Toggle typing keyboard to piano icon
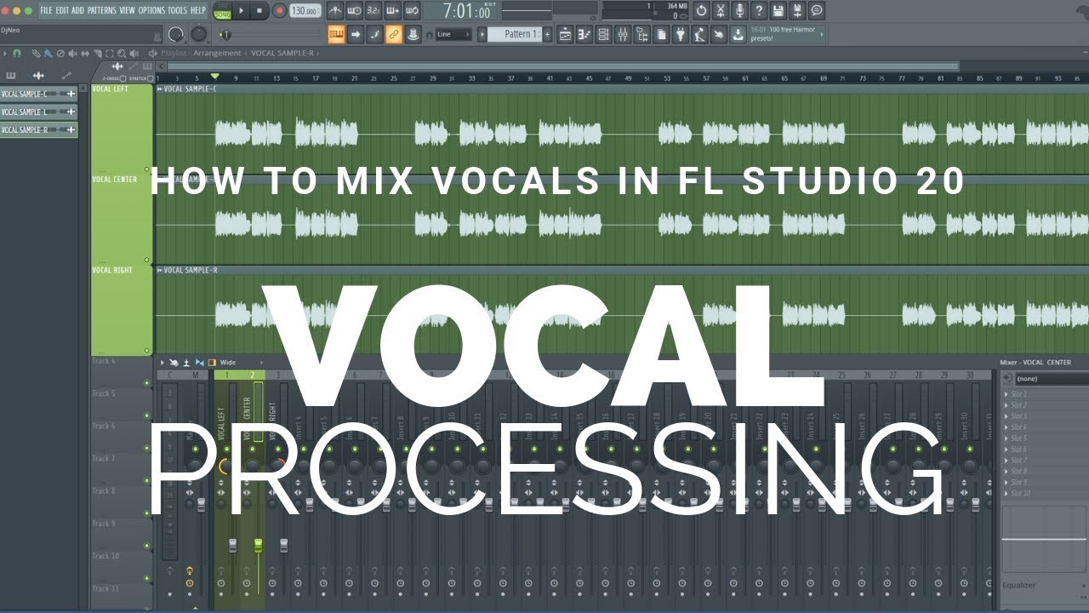Screen dimensions: 1089x613 point(336,34)
